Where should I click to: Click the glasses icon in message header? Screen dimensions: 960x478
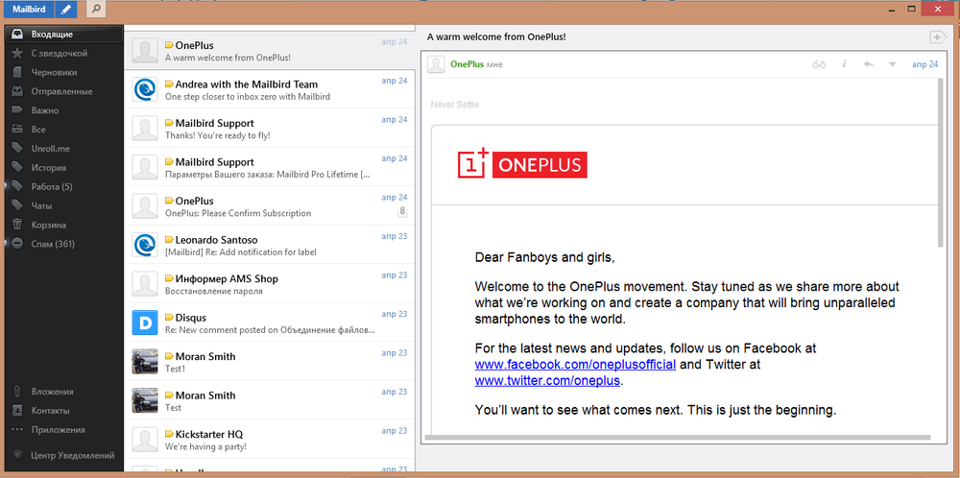pyautogui.click(x=819, y=64)
